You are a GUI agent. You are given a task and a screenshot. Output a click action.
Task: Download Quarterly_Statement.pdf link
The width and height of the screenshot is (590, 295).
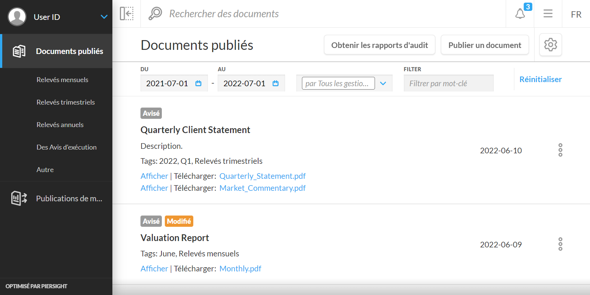(262, 176)
